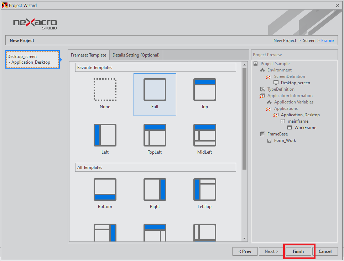Select the Left frameset template

click(105, 135)
